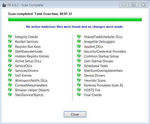Click 'No active malicious files were found' message
Screen dimensions: 150x124
coord(75,27)
